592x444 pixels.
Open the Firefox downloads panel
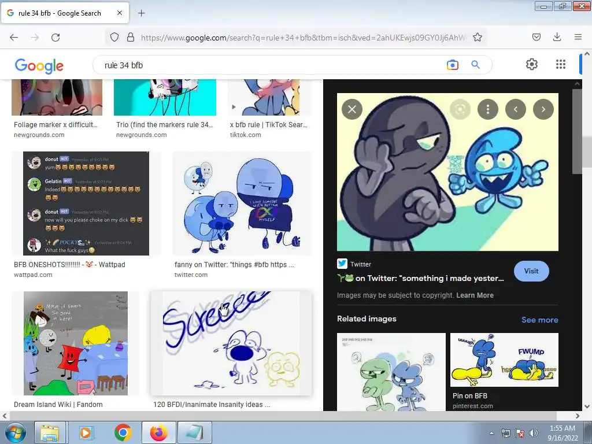tap(557, 37)
